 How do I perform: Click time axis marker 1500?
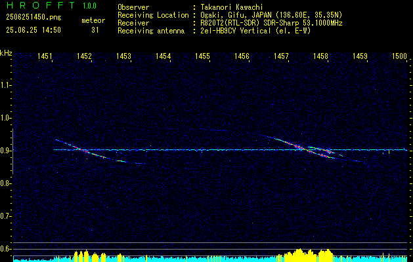(x=400, y=56)
